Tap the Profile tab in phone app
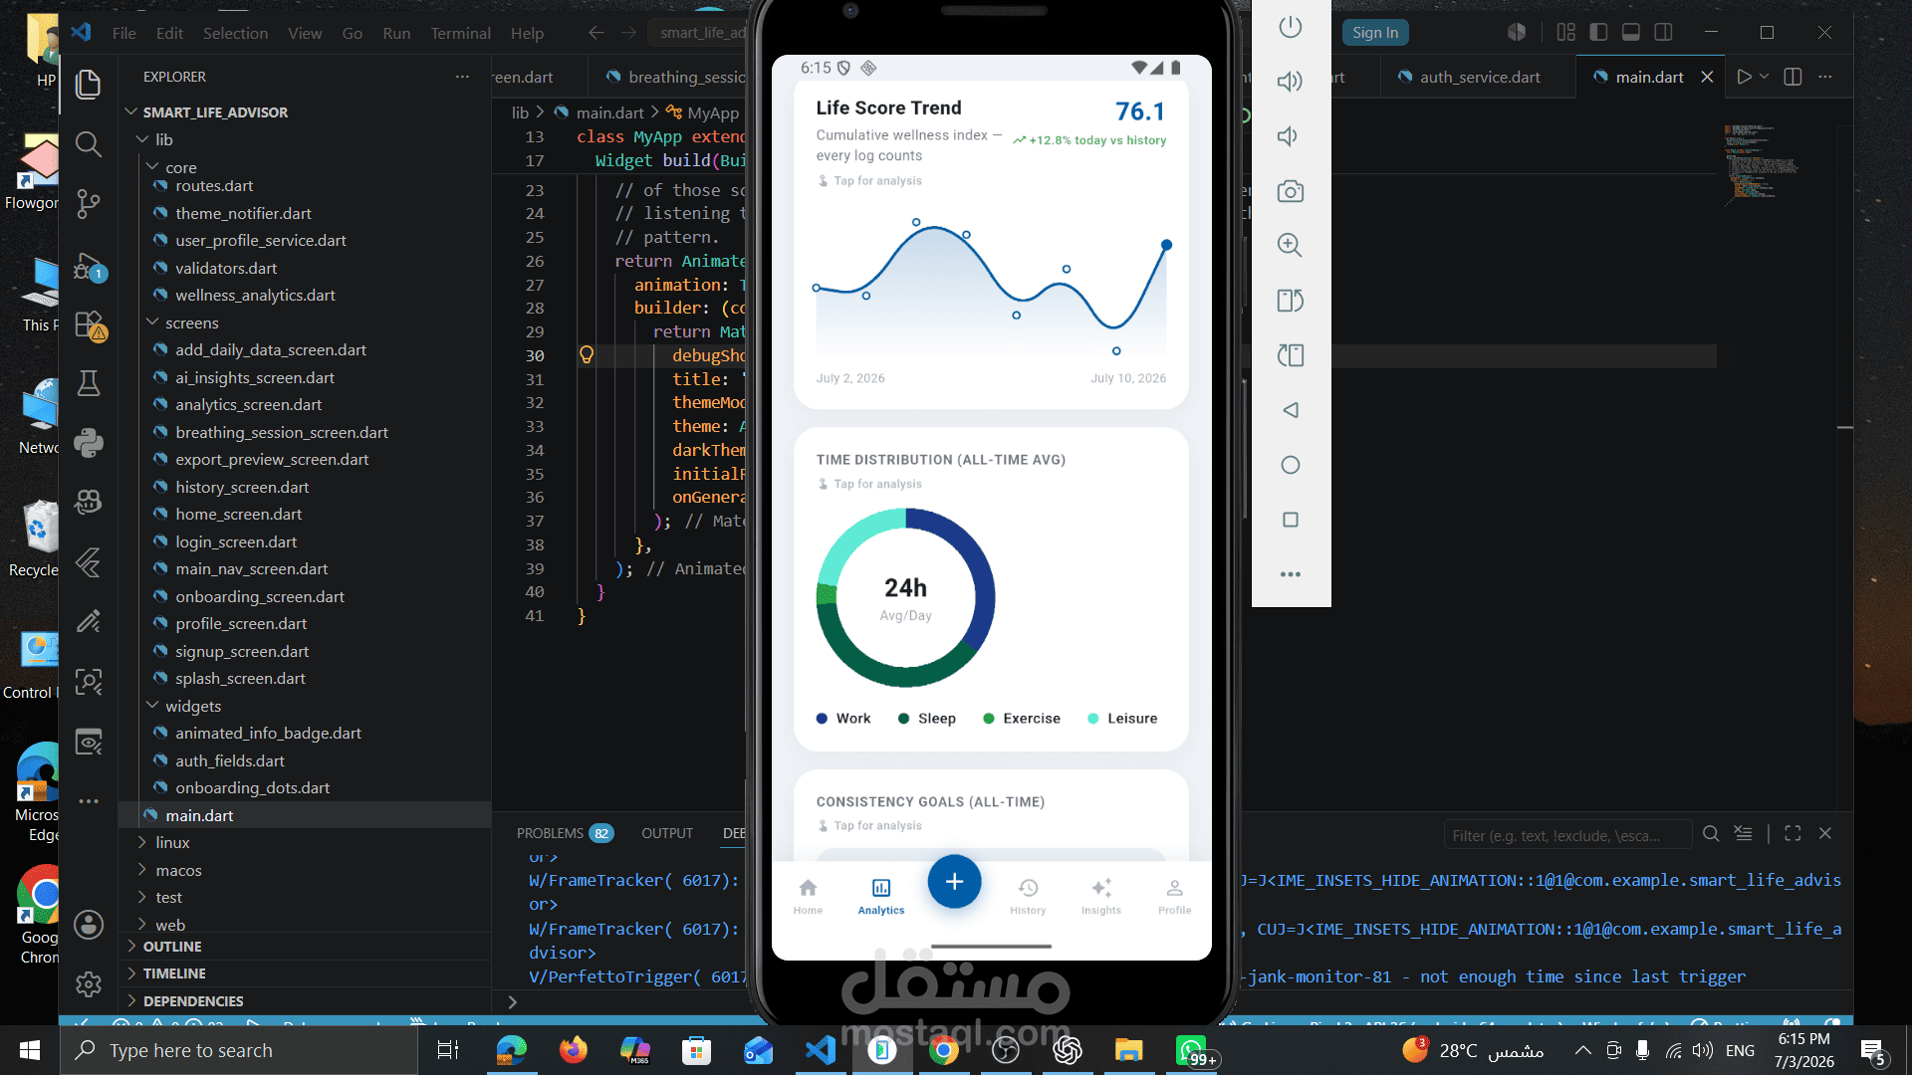The image size is (1912, 1075). coord(1175,896)
